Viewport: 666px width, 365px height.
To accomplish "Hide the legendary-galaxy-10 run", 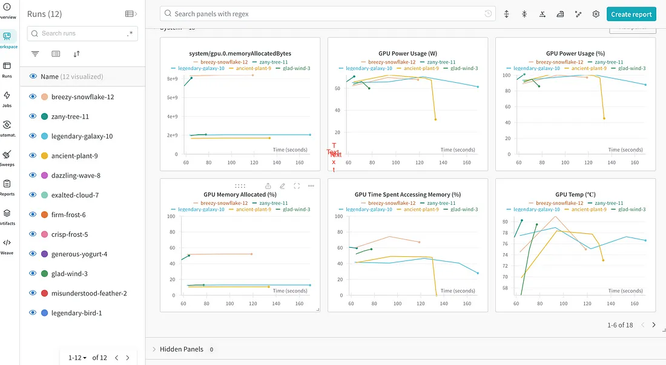I will 33,135.
